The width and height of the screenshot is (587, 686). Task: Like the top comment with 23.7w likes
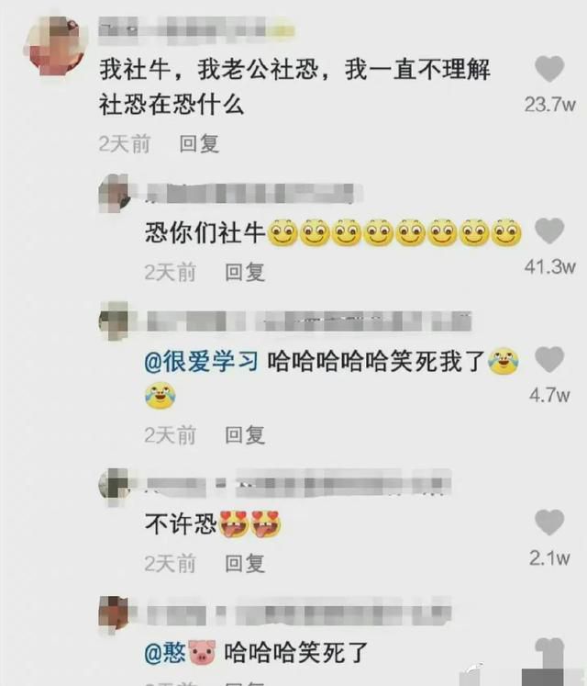coord(549,69)
